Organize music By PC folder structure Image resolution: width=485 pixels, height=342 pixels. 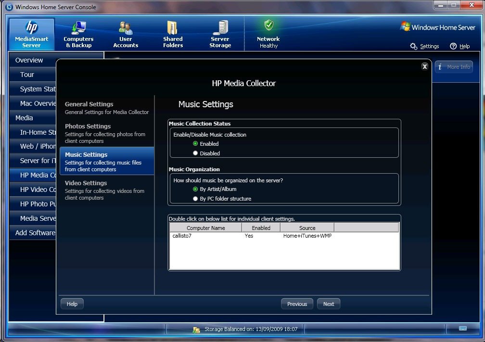click(x=195, y=199)
